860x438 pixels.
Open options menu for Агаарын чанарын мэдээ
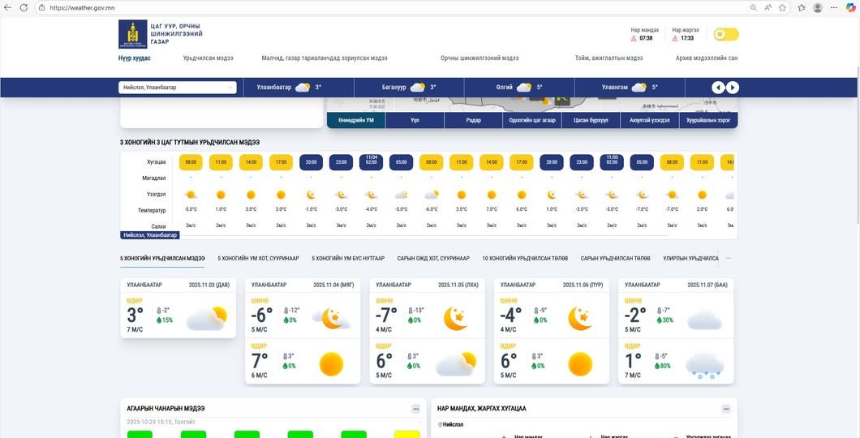coord(415,409)
